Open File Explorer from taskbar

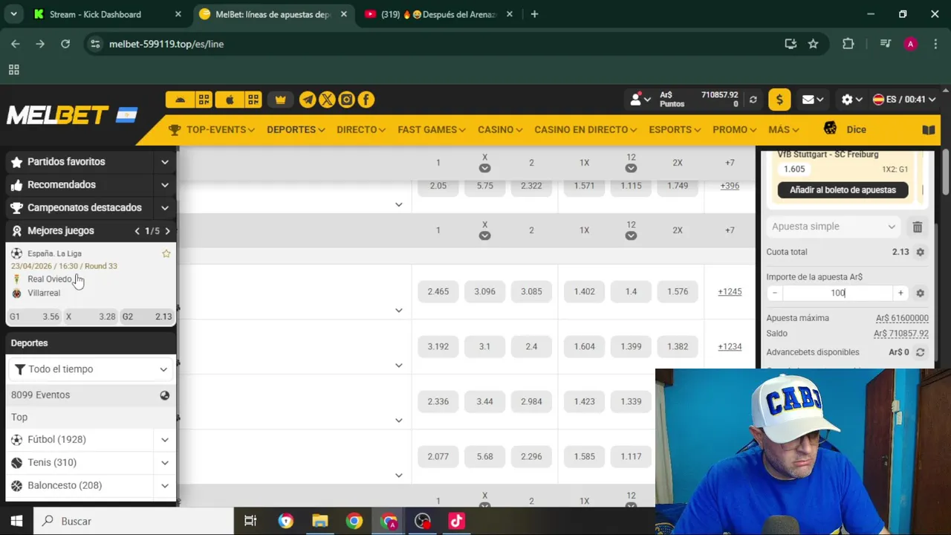[x=319, y=521]
